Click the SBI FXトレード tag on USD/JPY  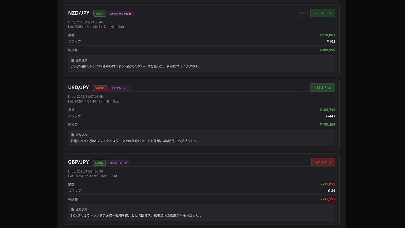[120, 88]
